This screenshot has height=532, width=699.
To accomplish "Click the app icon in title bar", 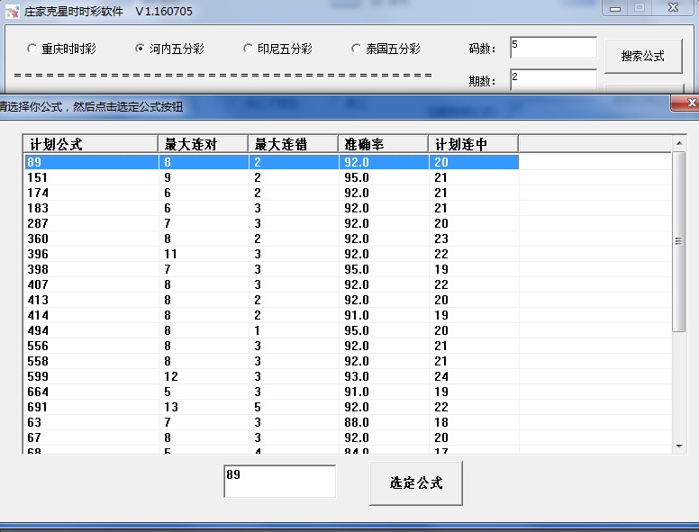I will click(13, 12).
